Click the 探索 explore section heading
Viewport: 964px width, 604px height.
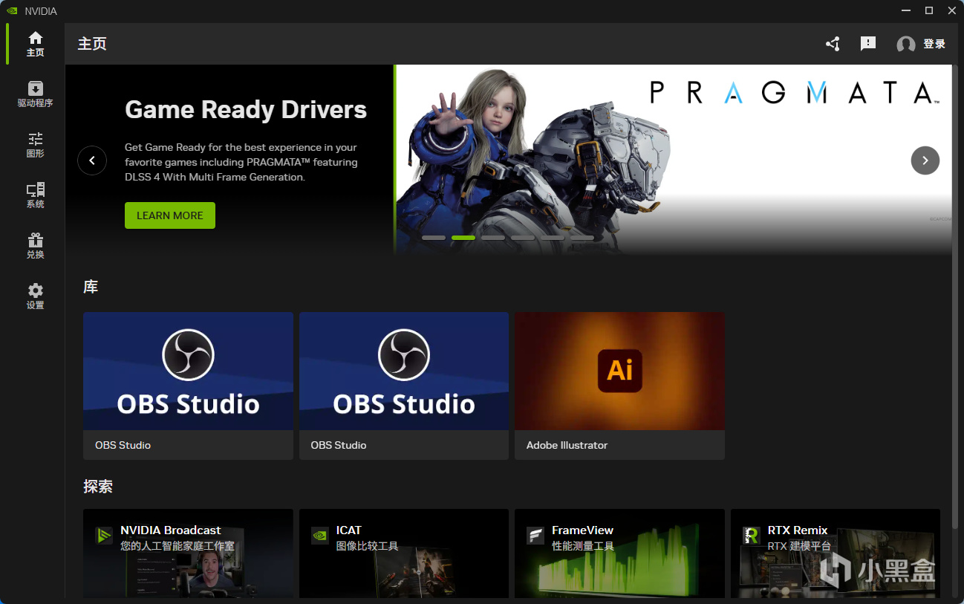pyautogui.click(x=98, y=487)
